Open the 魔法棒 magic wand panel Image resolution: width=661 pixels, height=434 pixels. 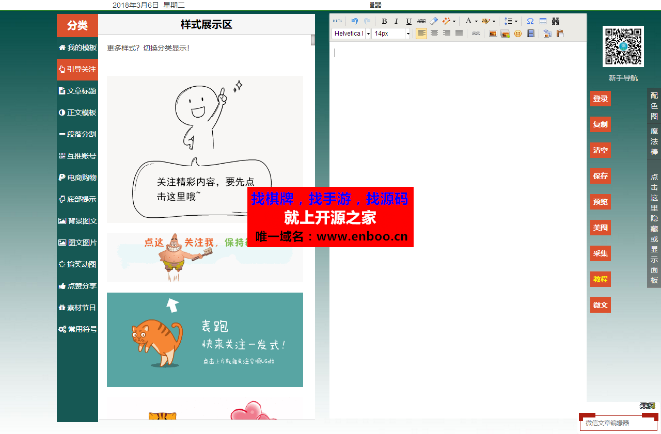pos(654,141)
